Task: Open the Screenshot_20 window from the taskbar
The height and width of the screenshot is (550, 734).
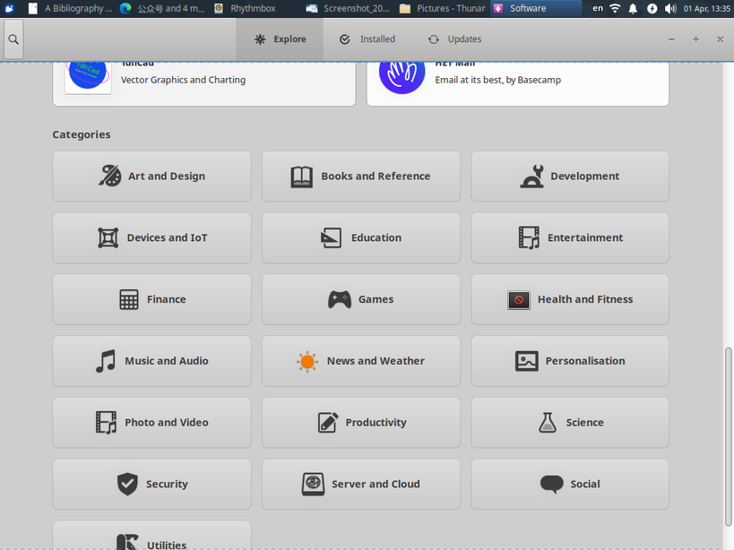Action: tap(349, 8)
